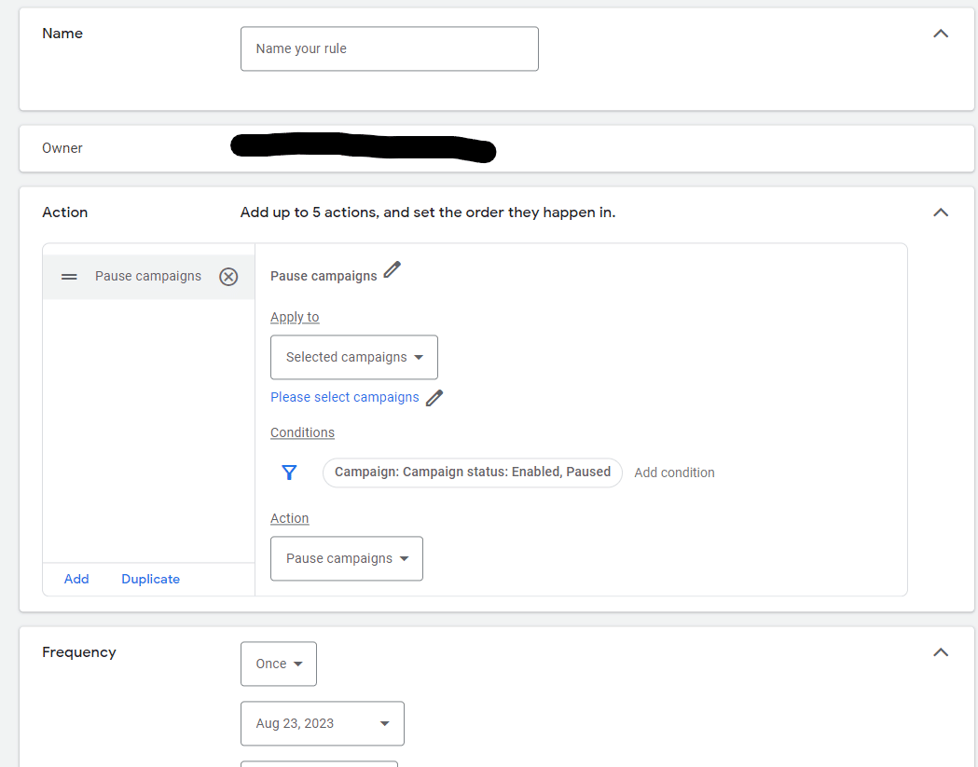Screen dimensions: 978x767
Task: Open the Selected campaigns dropdown
Action: point(354,357)
